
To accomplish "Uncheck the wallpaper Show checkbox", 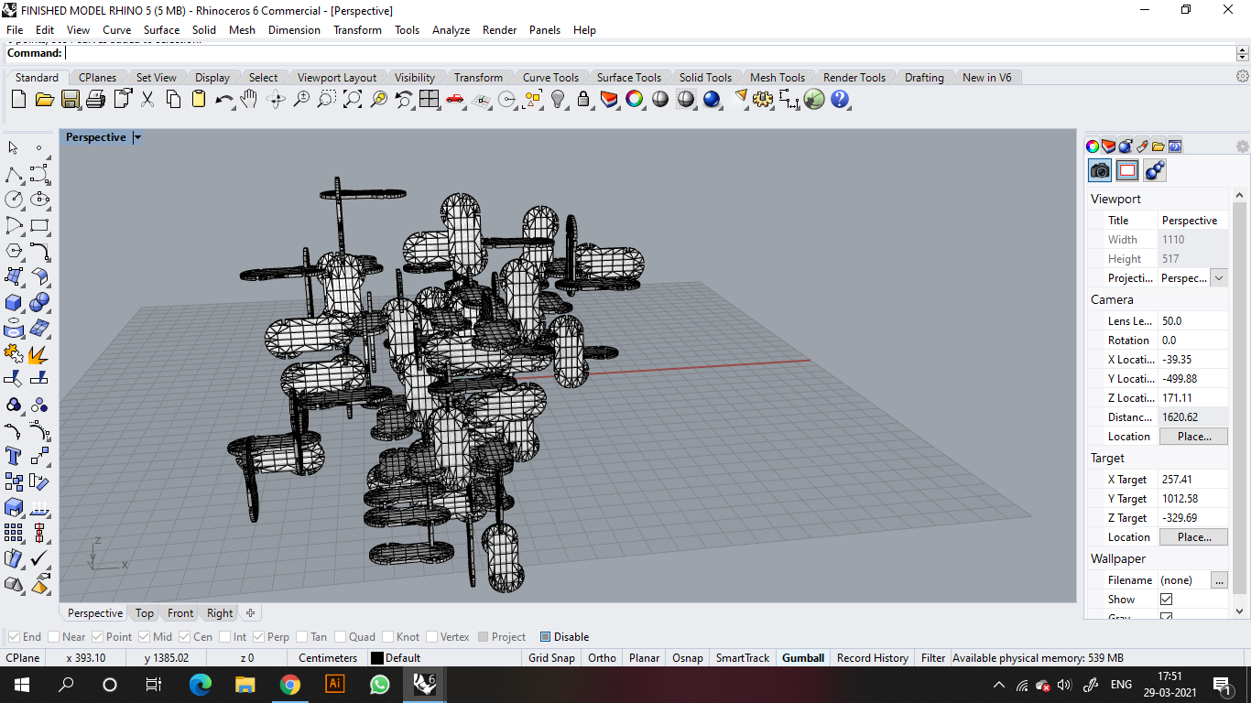I will [x=1166, y=600].
